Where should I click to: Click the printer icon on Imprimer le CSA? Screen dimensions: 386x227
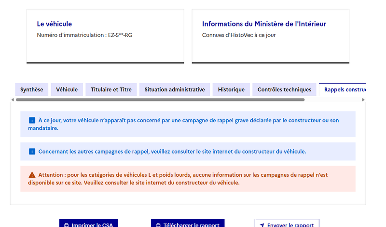pyautogui.click(x=67, y=225)
